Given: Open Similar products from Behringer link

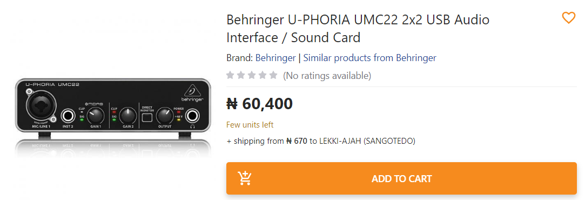Looking at the screenshot, I should tap(369, 58).
